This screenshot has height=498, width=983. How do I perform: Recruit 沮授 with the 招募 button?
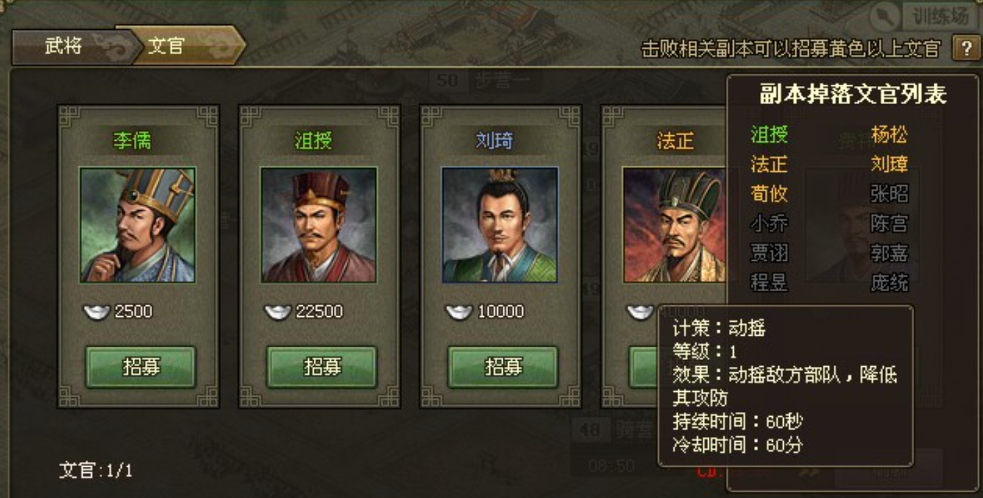(x=322, y=367)
